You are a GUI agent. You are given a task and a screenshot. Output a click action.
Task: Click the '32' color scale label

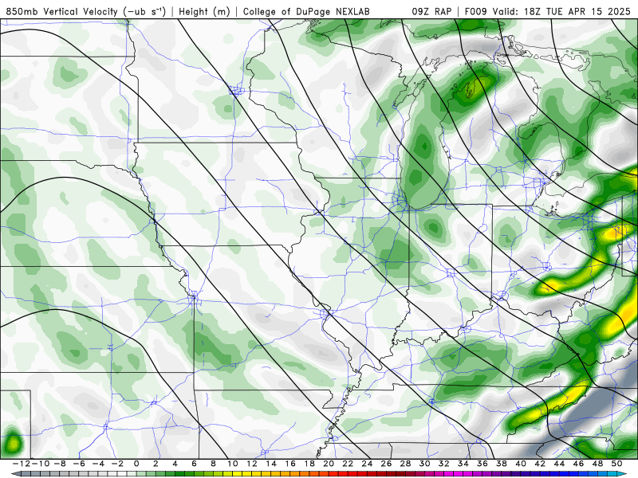444,464
